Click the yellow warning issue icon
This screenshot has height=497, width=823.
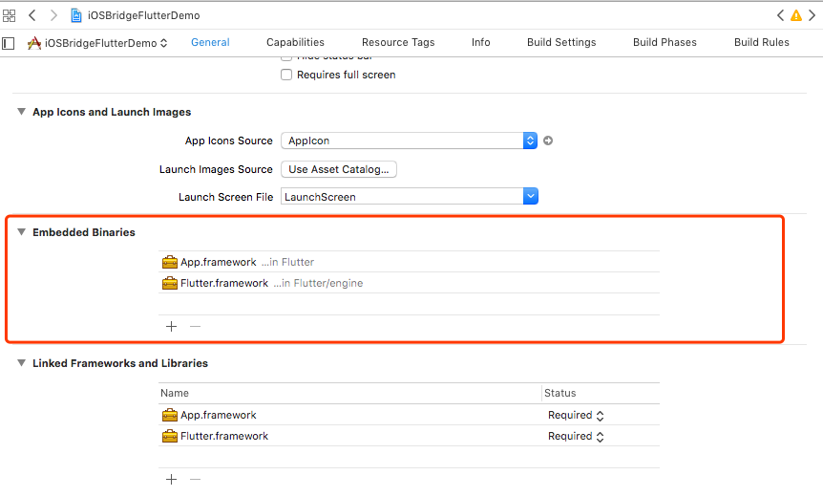(796, 15)
